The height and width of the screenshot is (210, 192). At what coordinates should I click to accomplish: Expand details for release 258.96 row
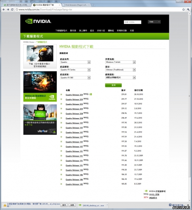click(61, 113)
